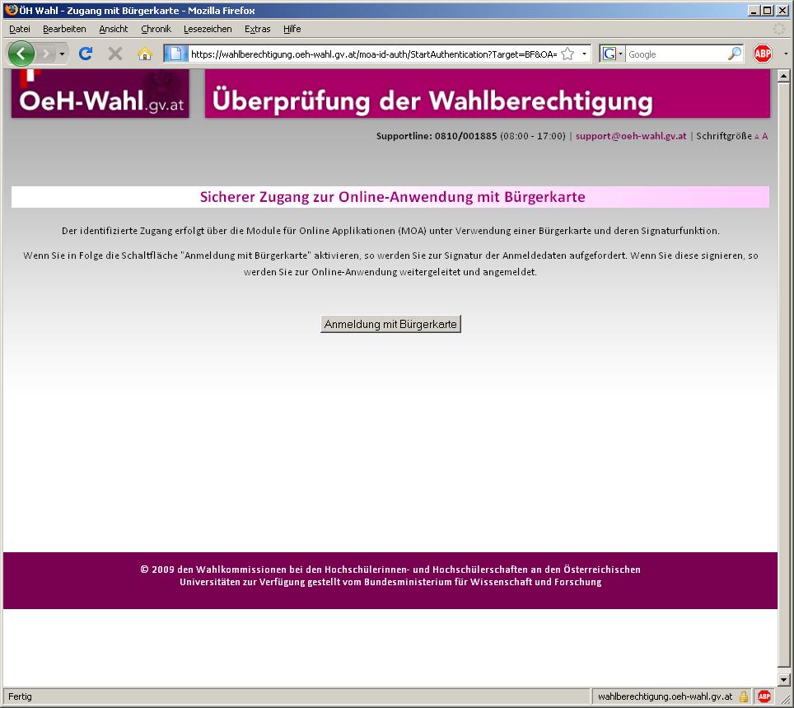Click the Adblock Plus toolbar icon
Image resolution: width=794 pixels, height=708 pixels.
click(x=763, y=54)
